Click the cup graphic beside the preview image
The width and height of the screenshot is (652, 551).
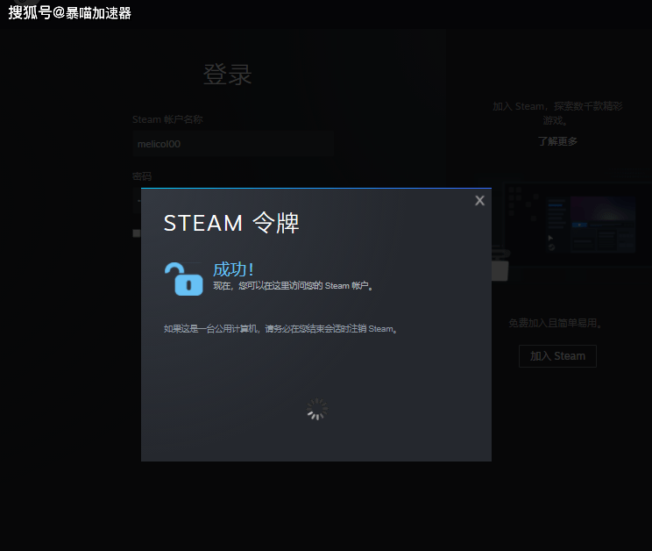click(500, 268)
